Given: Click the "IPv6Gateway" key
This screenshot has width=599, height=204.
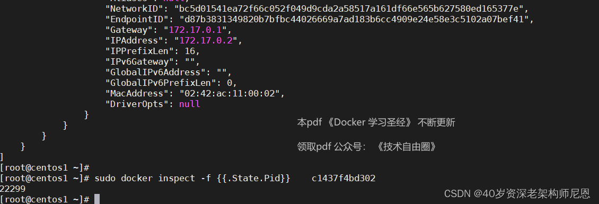Looking at the screenshot, I should pos(142,62).
